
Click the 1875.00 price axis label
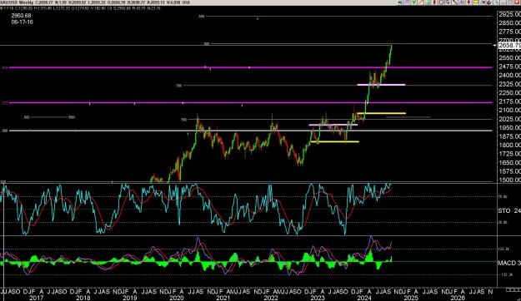tap(509, 136)
